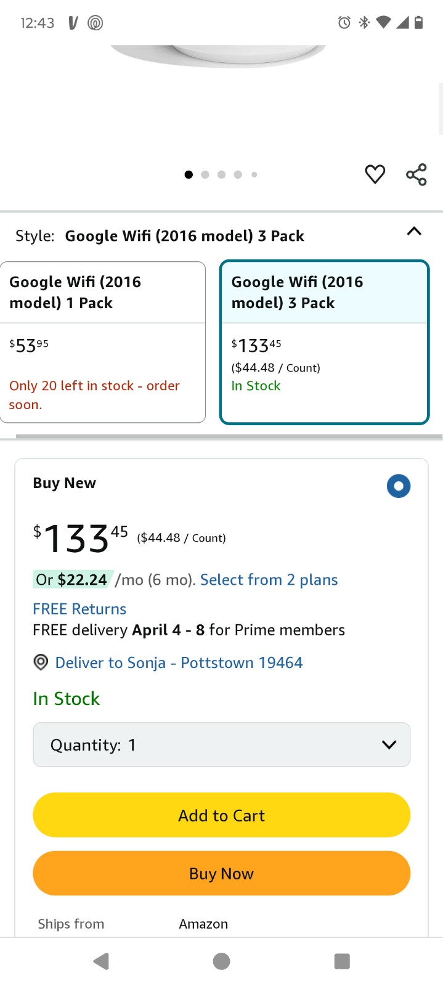Image resolution: width=443 pixels, height=986 pixels.
Task: Tap the Bluetooth status icon
Action: 364,23
